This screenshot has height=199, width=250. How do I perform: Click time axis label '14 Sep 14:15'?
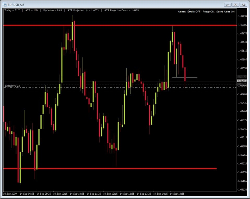(x=160, y=194)
